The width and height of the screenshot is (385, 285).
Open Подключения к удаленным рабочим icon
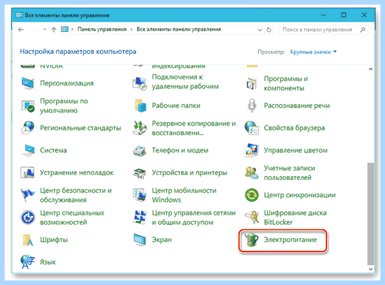pyautogui.click(x=140, y=83)
